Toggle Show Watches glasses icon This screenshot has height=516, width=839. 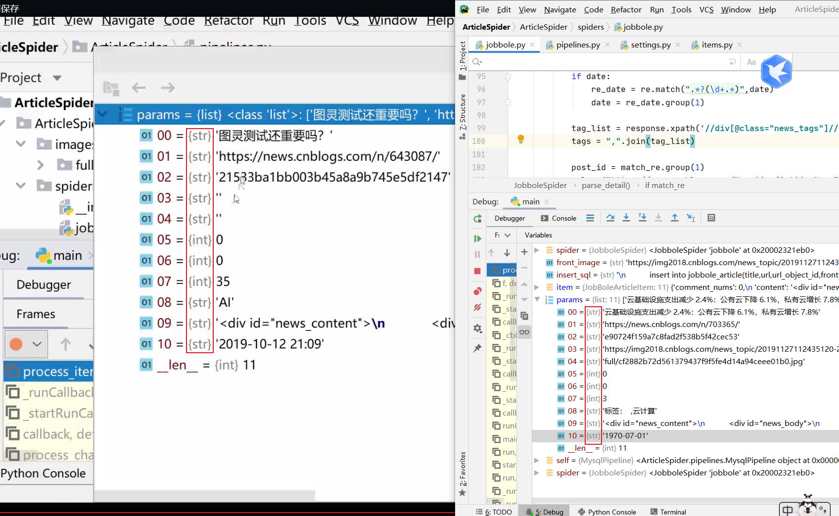click(524, 332)
